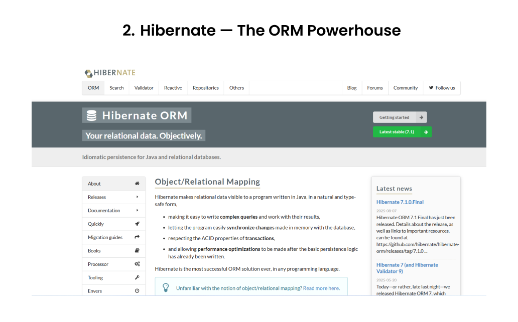Click the Getting started button
Screen dimensions: 518x322
pos(400,117)
